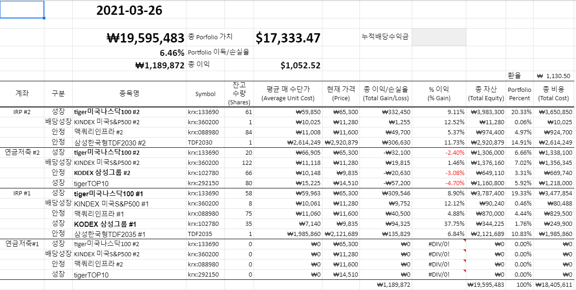The image size is (576, 290).
Task: Select the empty outlined cell A1
Action: tap(22, 10)
